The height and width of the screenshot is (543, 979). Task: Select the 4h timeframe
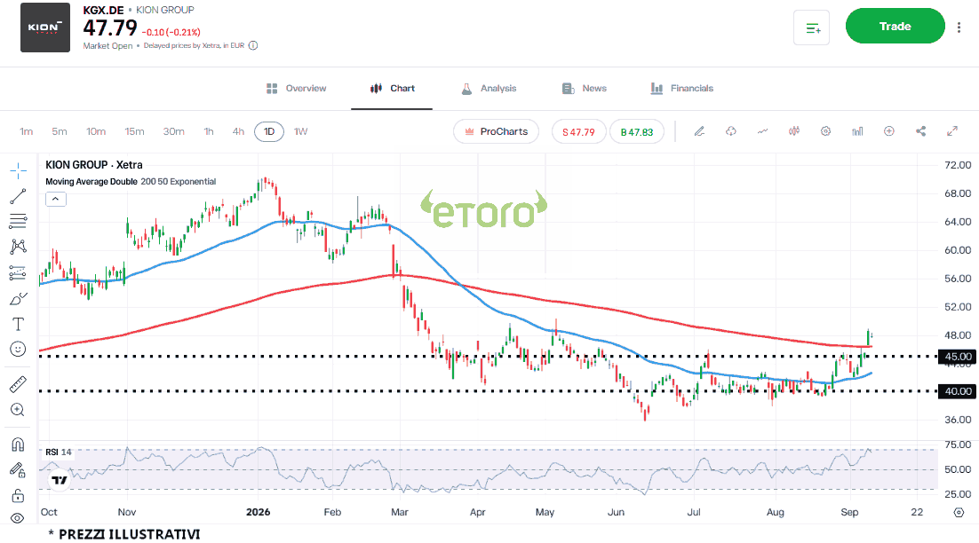pos(238,131)
